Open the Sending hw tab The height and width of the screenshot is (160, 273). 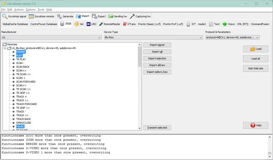(118, 16)
